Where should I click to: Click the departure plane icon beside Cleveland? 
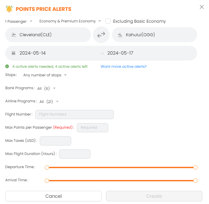[x=14, y=35]
